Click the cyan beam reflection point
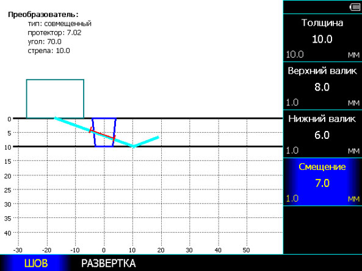 coord(134,146)
